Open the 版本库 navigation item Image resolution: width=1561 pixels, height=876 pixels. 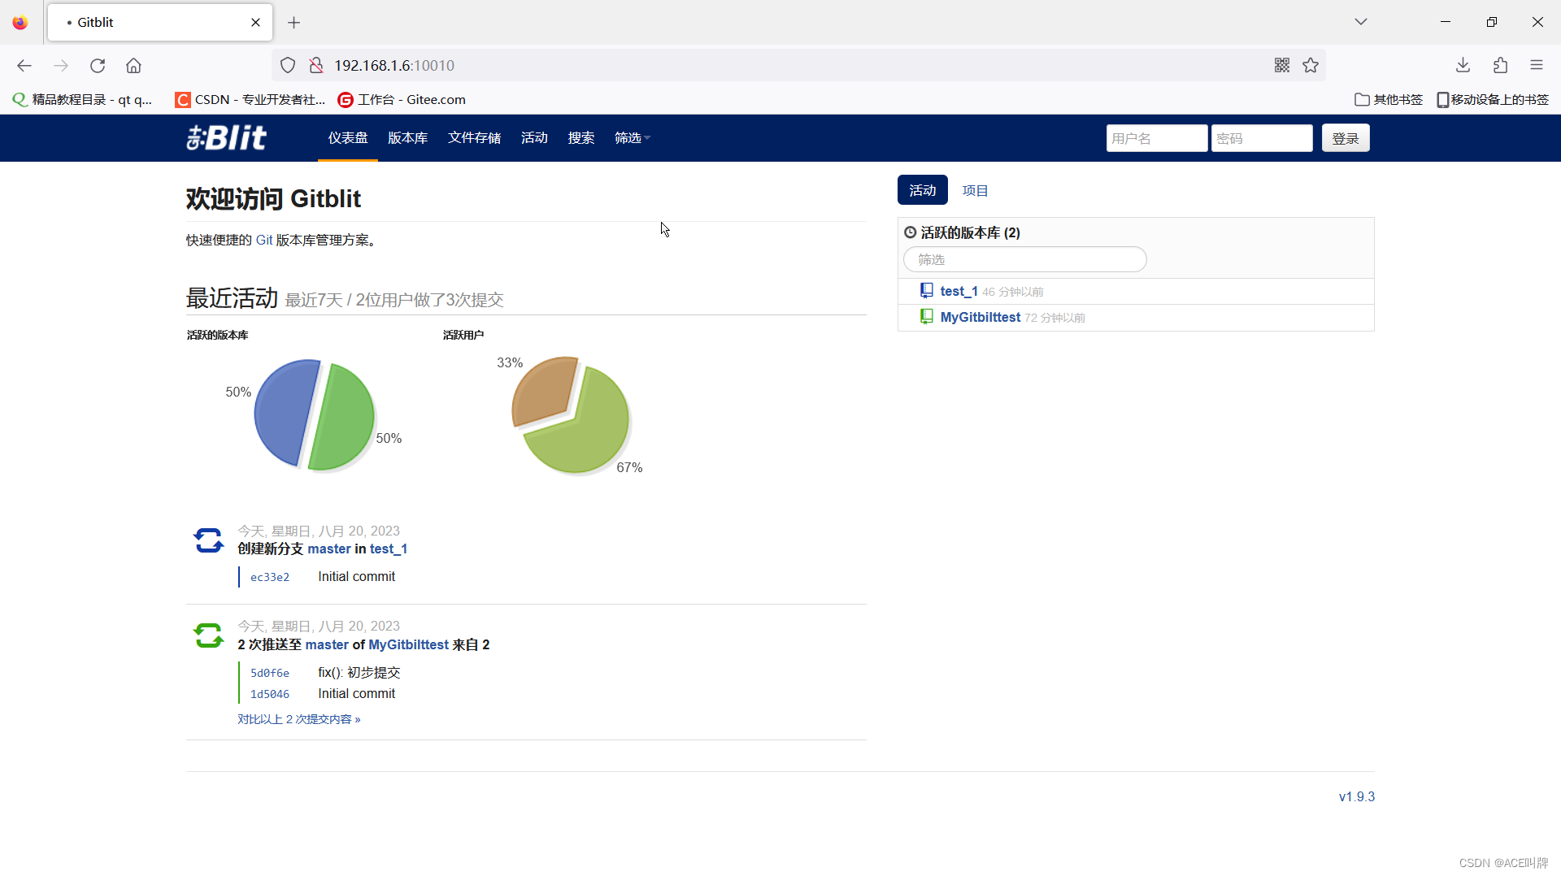407,138
